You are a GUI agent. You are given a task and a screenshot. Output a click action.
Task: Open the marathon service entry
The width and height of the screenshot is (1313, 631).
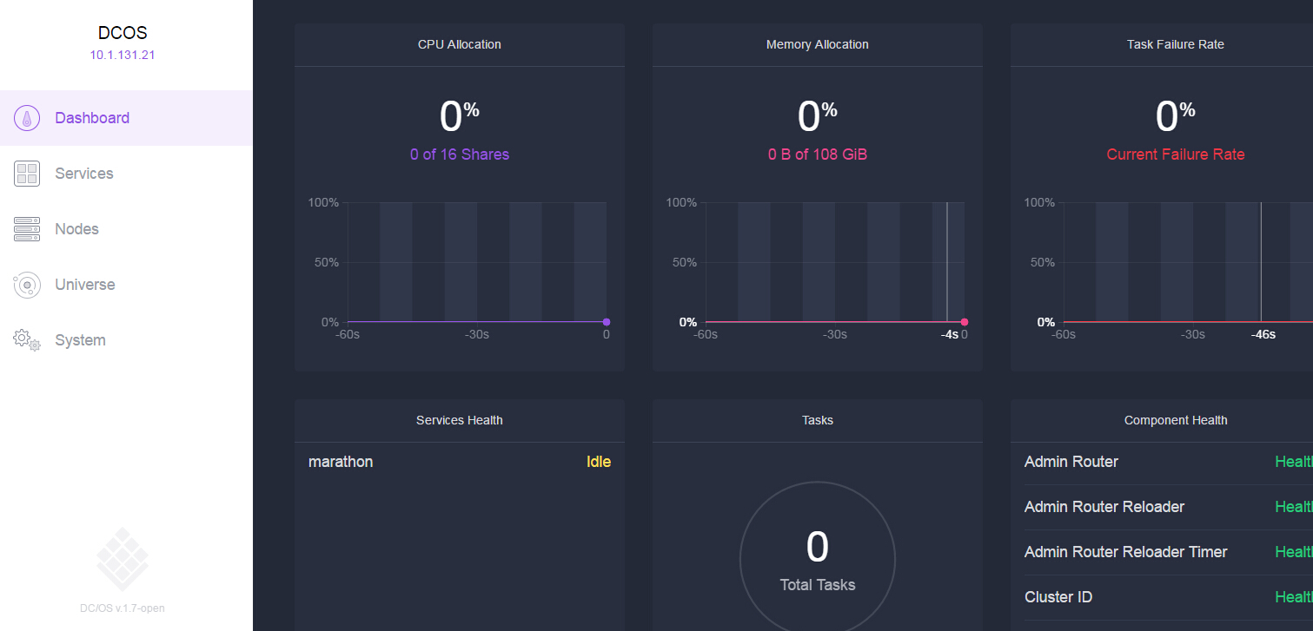(341, 462)
